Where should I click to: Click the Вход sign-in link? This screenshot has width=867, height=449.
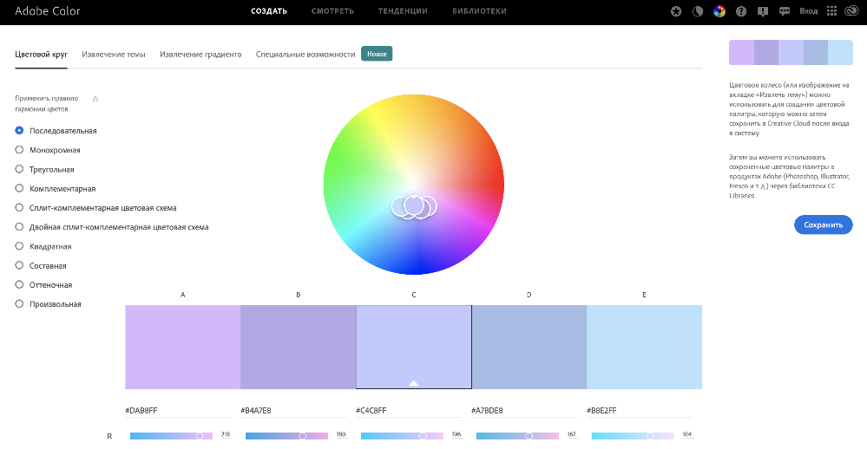pyautogui.click(x=808, y=11)
